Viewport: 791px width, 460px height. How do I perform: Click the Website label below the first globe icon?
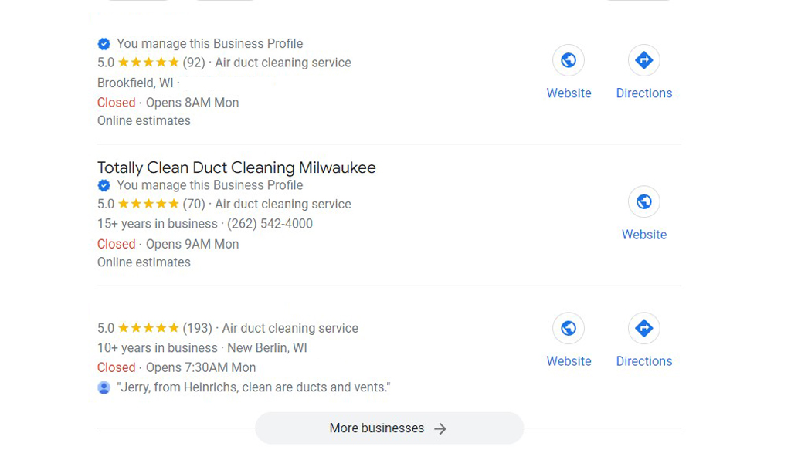(x=569, y=93)
